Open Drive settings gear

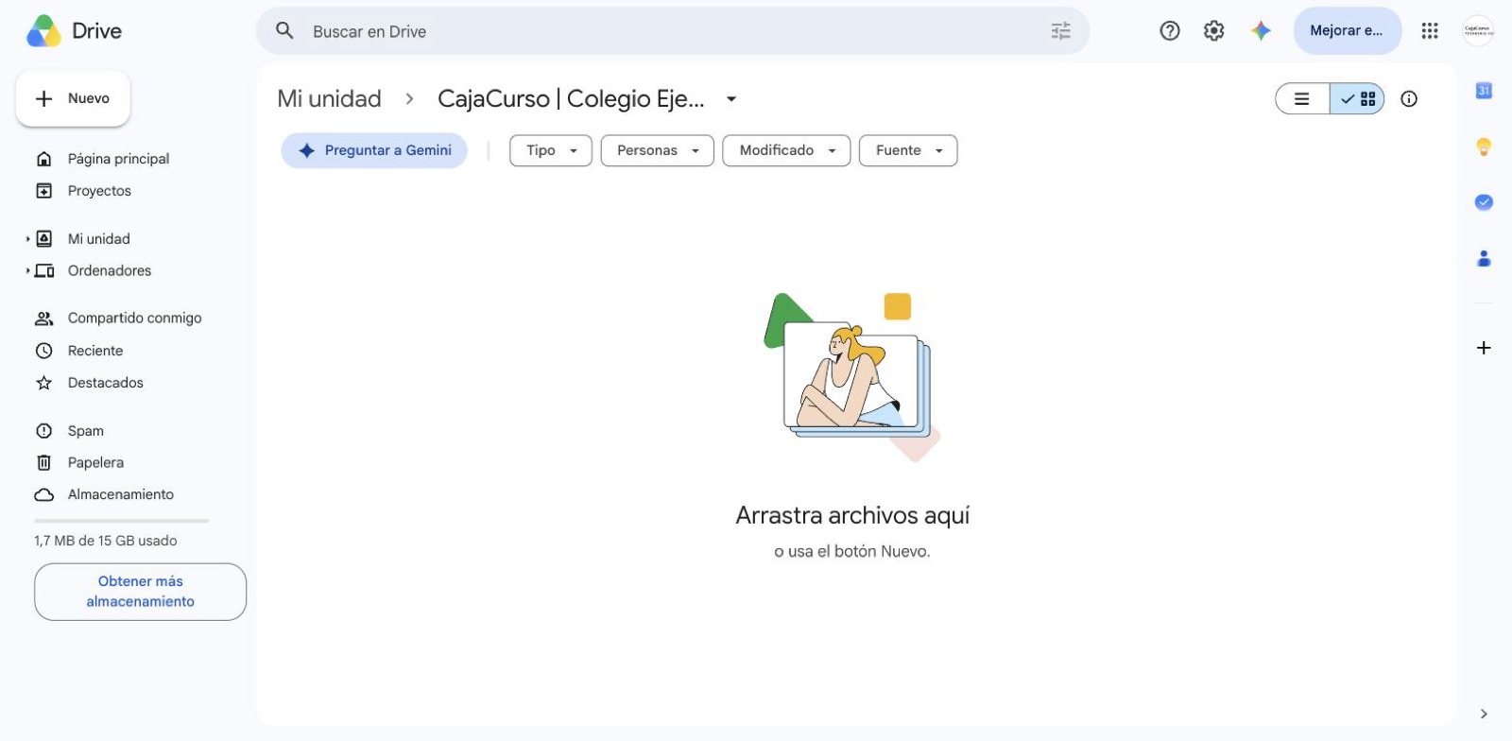point(1214,31)
